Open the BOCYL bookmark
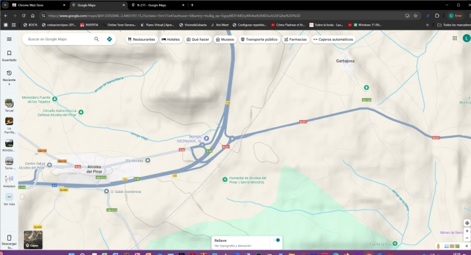 pyautogui.click(x=30, y=25)
